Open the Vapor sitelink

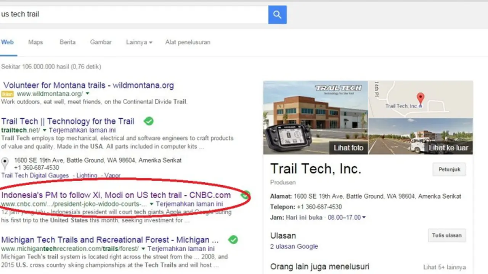coord(112,175)
